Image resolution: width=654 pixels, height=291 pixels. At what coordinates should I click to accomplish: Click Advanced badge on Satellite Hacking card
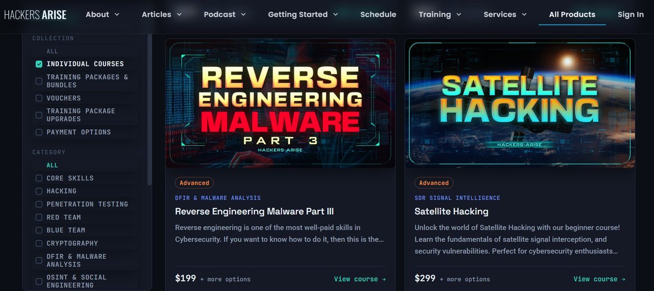pos(434,183)
